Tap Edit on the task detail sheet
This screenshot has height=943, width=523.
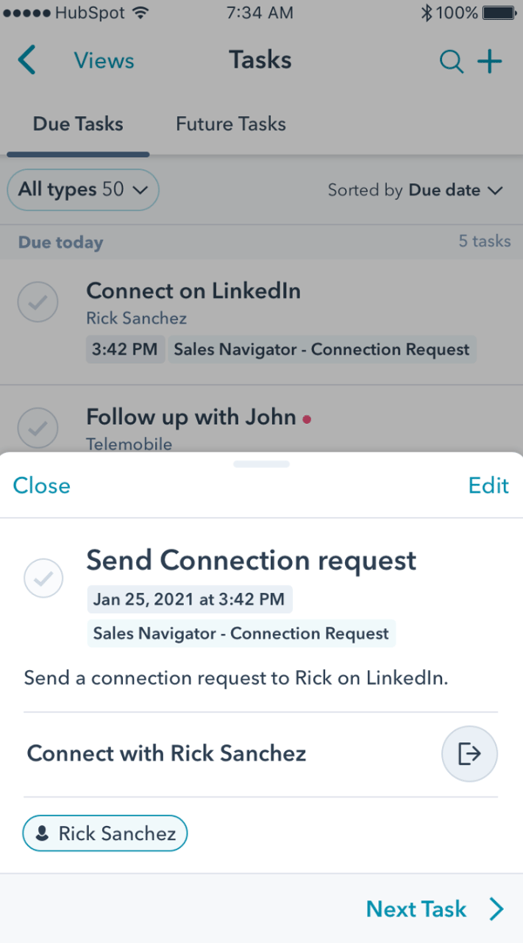[x=488, y=486]
